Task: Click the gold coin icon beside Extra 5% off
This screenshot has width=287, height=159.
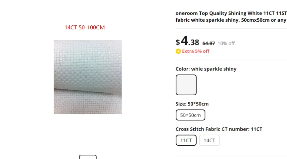Action: pyautogui.click(x=178, y=51)
